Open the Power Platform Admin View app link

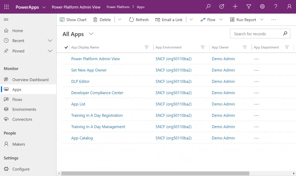coord(95,59)
